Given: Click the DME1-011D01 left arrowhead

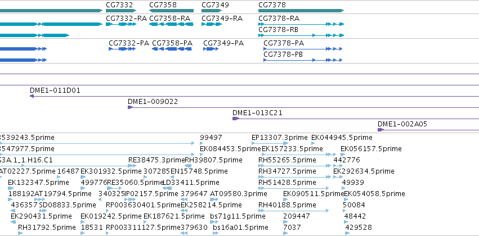Looking at the screenshot, I should [32, 96].
